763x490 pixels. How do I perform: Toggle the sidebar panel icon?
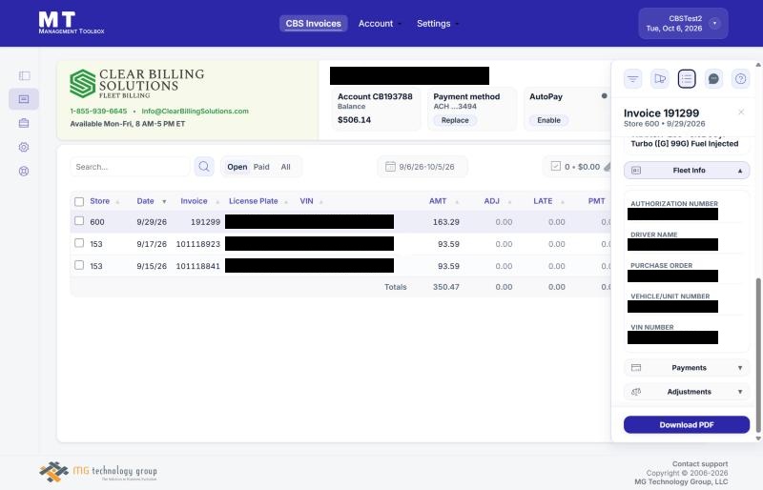point(25,75)
